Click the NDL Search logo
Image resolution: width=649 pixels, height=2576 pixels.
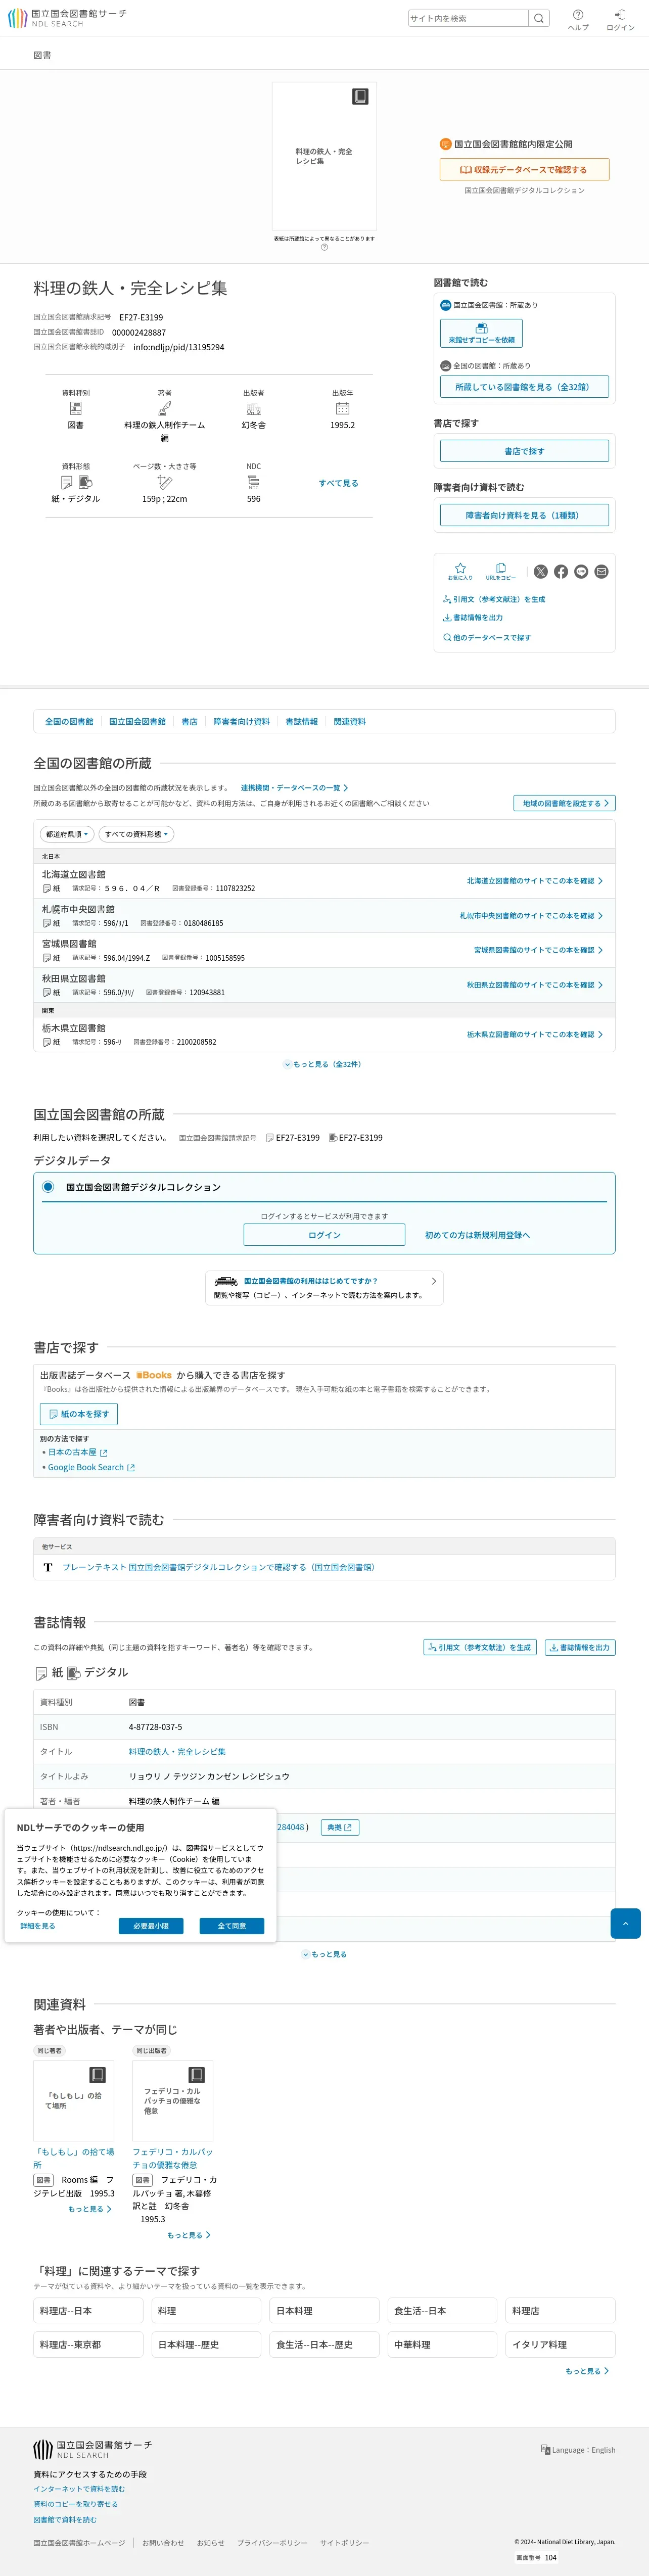point(67,18)
